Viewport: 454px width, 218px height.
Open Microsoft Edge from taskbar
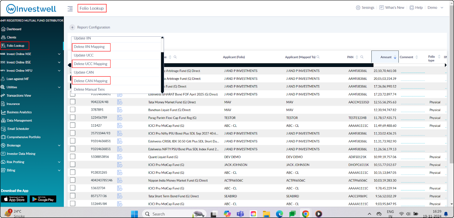(x=279, y=214)
